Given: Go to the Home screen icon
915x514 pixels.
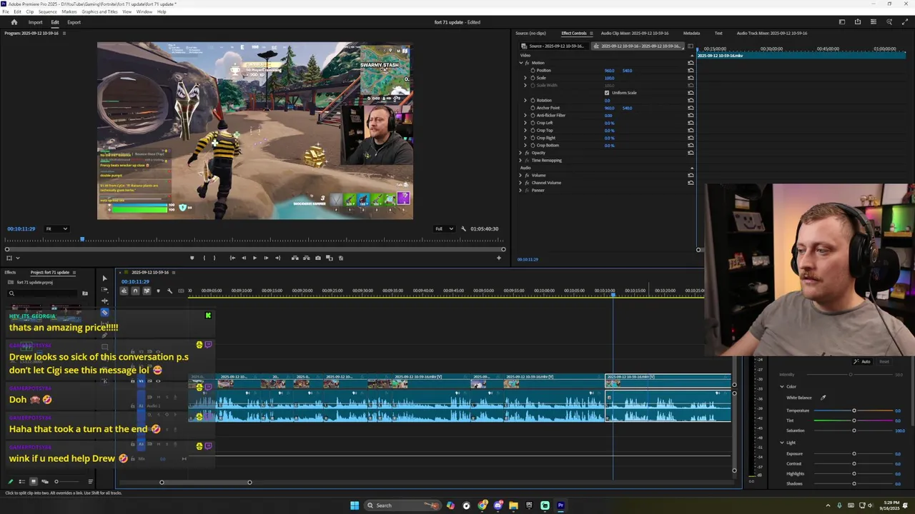Looking at the screenshot, I should tap(14, 22).
